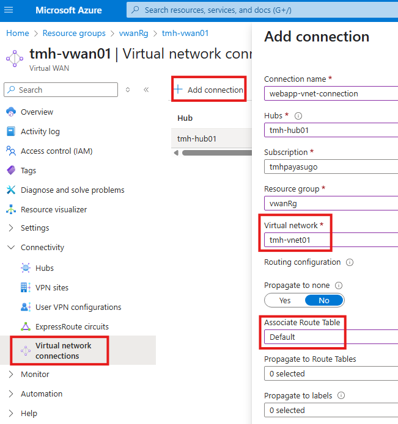This screenshot has width=398, height=424.
Task: Click the Resource visualizer icon
Action: [11, 209]
